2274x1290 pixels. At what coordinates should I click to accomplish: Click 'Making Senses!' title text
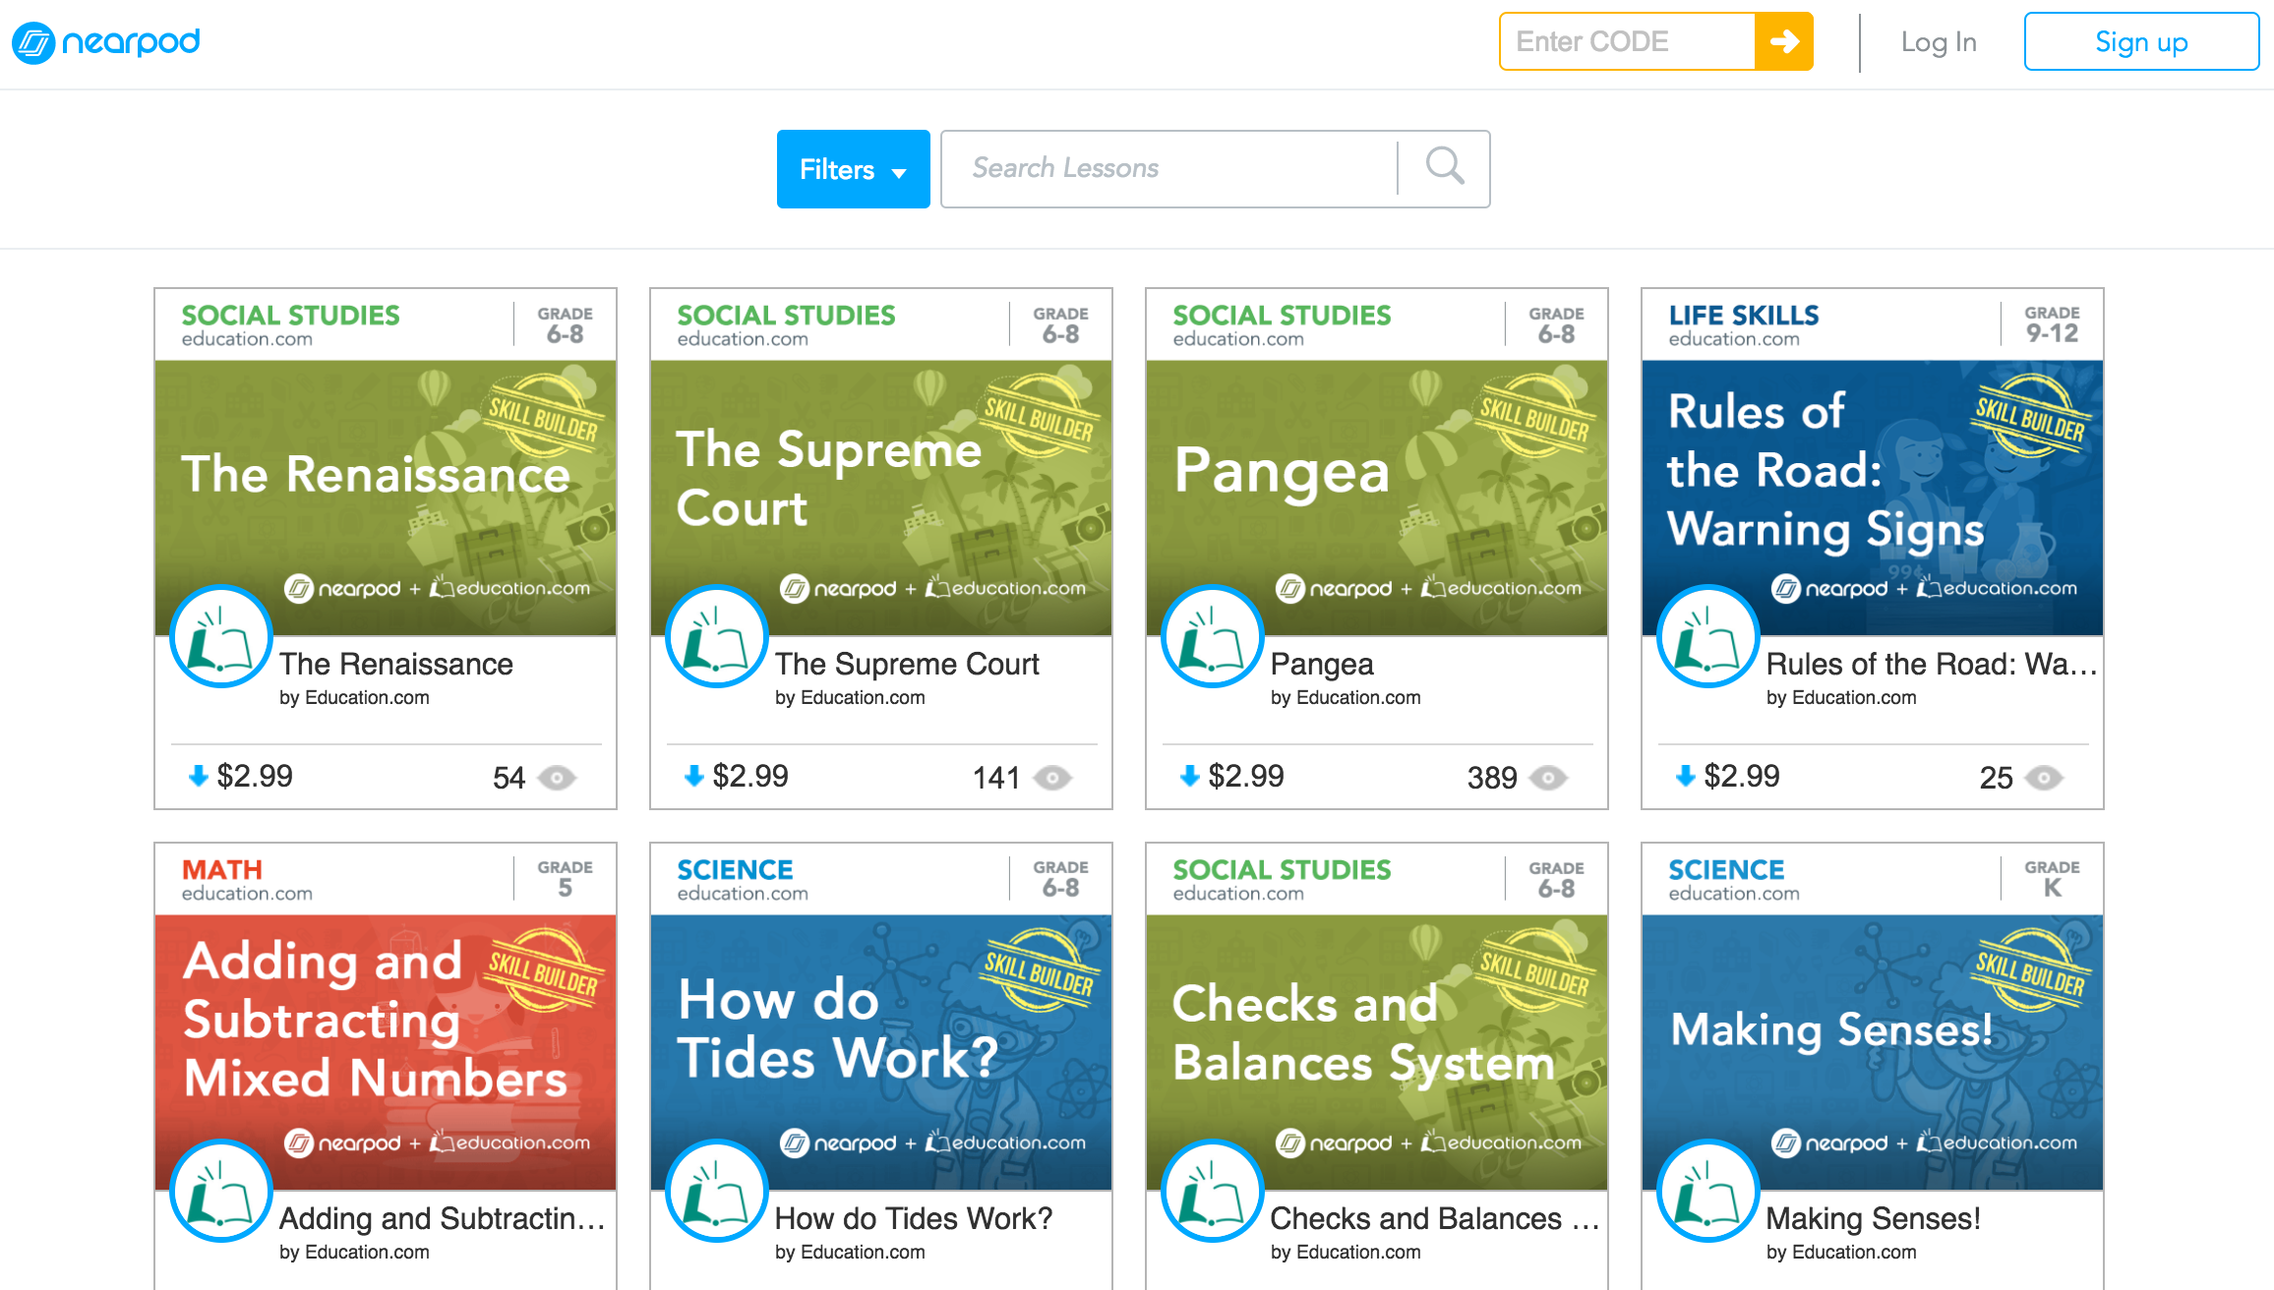pos(1874,1219)
